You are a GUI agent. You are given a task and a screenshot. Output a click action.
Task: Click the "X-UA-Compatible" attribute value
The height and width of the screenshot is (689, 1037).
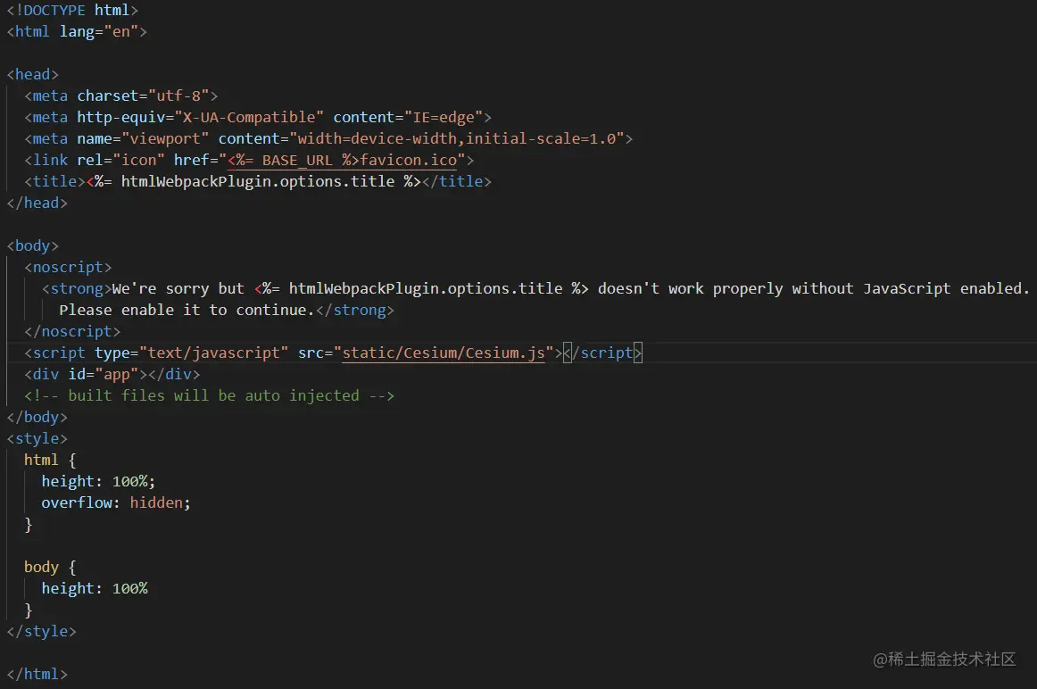[x=249, y=117]
